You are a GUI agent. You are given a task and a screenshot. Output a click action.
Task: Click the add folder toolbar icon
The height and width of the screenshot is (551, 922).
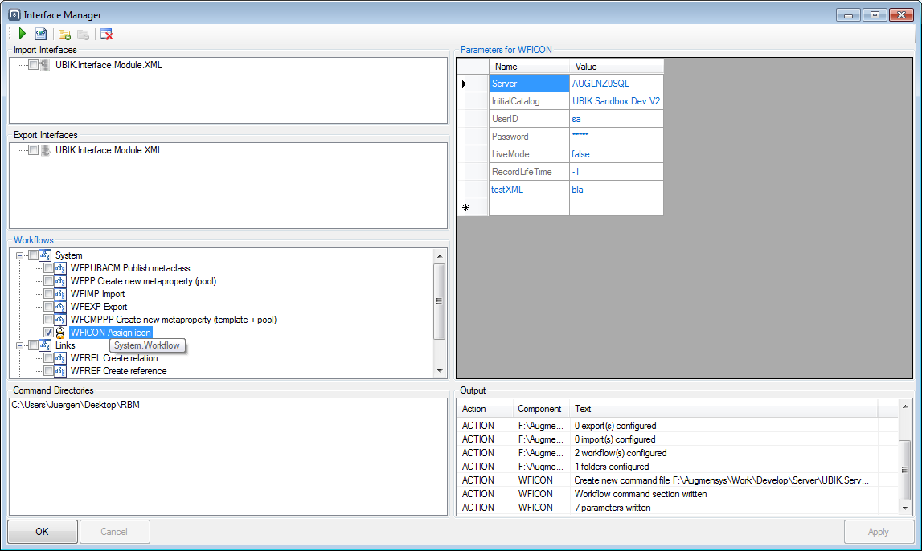pyautogui.click(x=64, y=35)
